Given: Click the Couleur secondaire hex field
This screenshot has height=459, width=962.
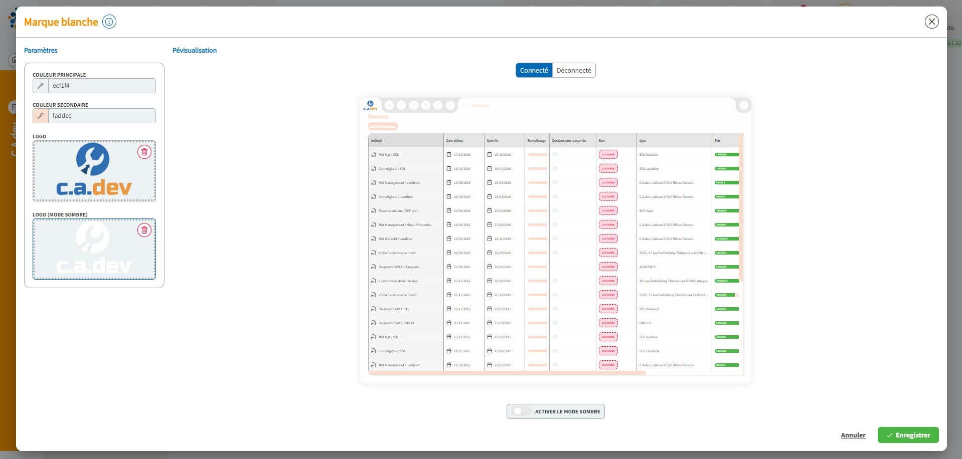Looking at the screenshot, I should click(102, 116).
